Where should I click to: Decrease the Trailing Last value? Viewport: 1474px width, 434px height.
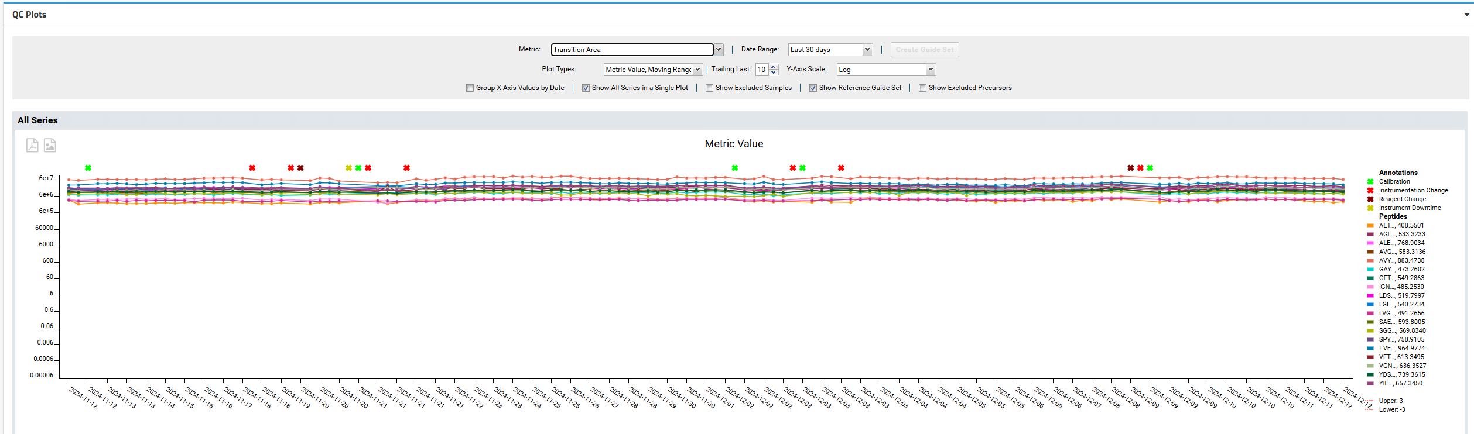[774, 73]
